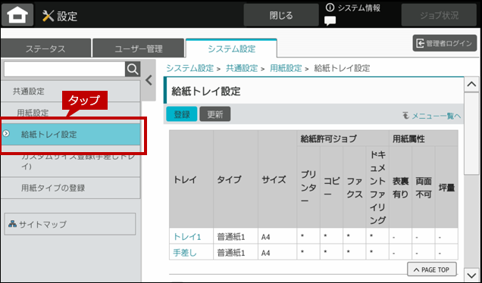Open the トレイ1 link in the table
482x283 pixels.
pos(187,237)
